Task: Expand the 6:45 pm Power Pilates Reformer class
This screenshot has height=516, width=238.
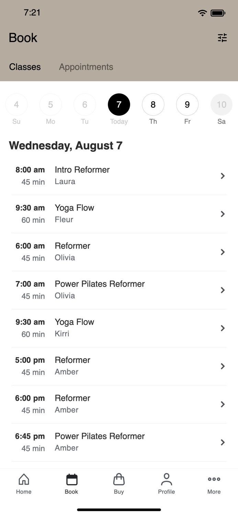Action: (119, 442)
